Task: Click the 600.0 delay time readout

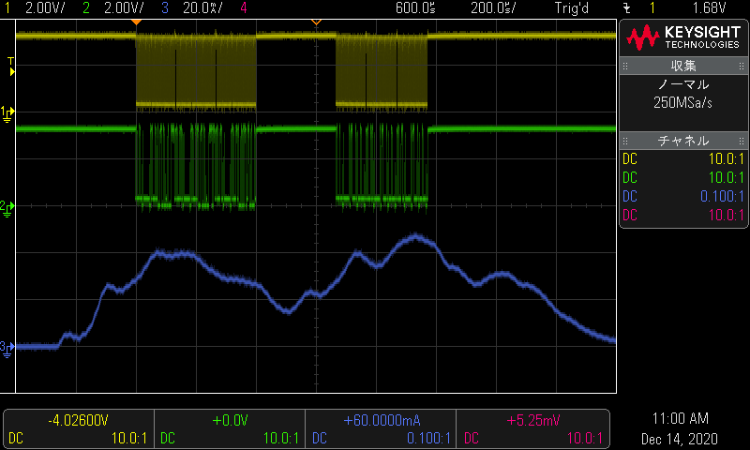Action: pos(415,7)
